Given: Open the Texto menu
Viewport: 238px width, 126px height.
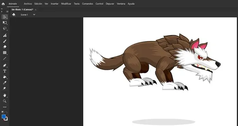Looking at the screenshot, I should tap(76, 4).
